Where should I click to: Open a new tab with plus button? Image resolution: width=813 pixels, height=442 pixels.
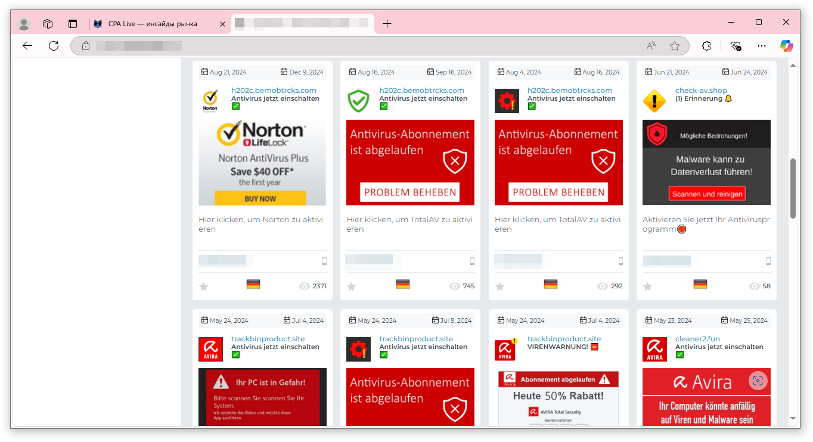387,24
